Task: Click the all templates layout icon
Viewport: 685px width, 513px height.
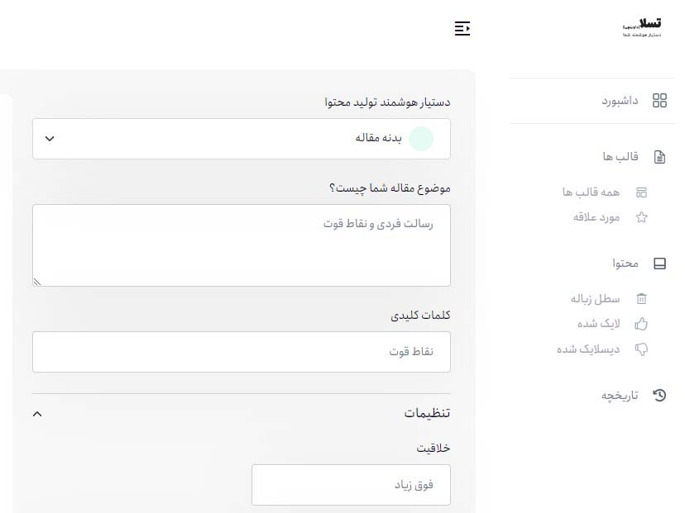Action: (x=641, y=192)
